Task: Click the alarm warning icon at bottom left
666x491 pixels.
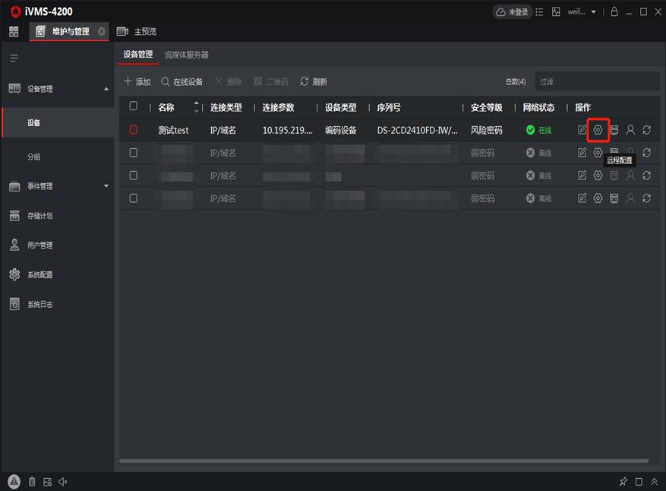Action: (x=12, y=481)
